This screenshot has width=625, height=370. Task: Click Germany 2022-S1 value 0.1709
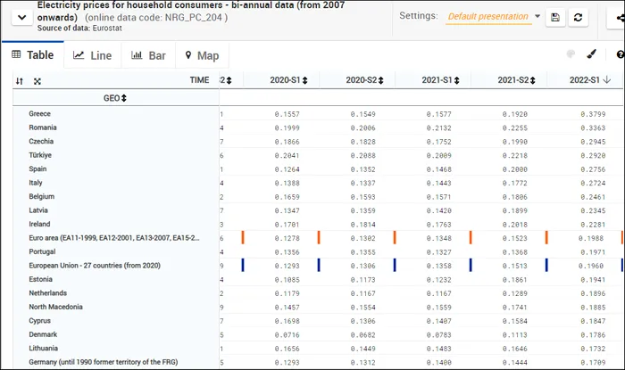click(593, 363)
